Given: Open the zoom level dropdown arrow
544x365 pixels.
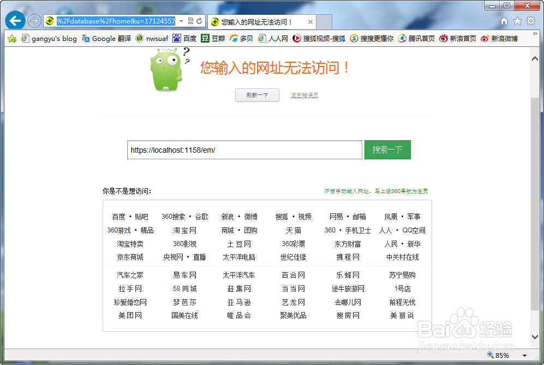Looking at the screenshot, I should pos(524,356).
